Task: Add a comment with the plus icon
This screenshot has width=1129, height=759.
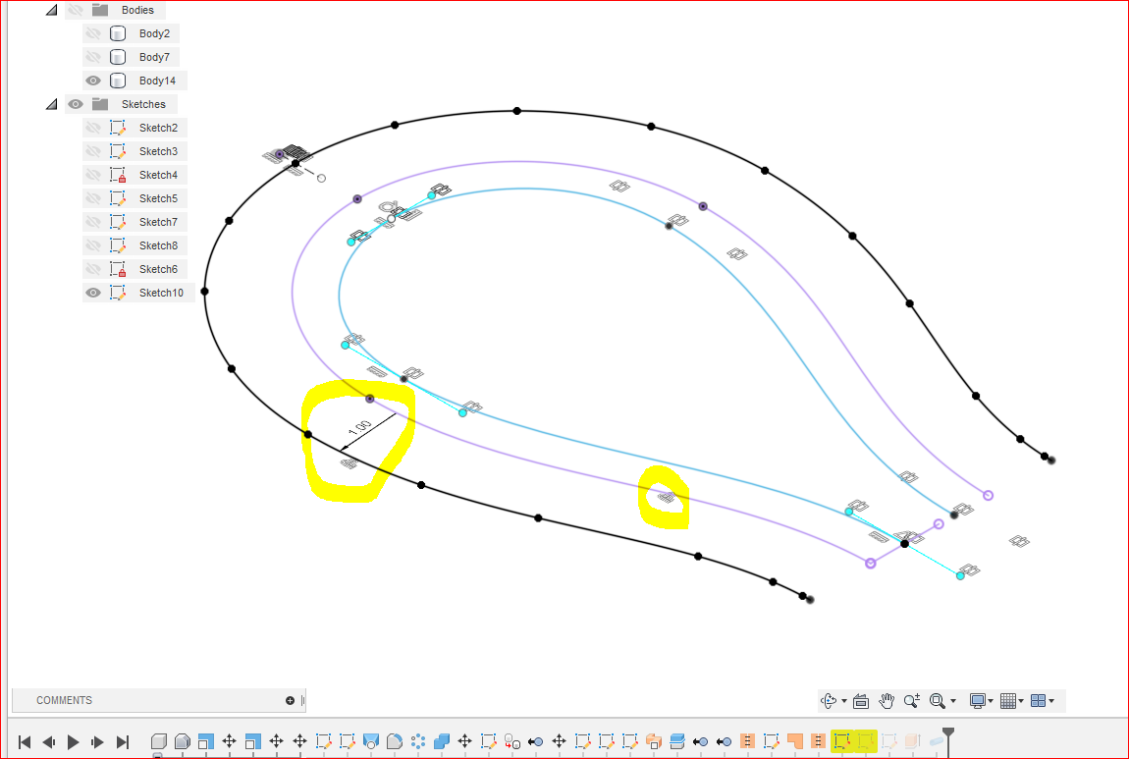Action: pos(291,700)
